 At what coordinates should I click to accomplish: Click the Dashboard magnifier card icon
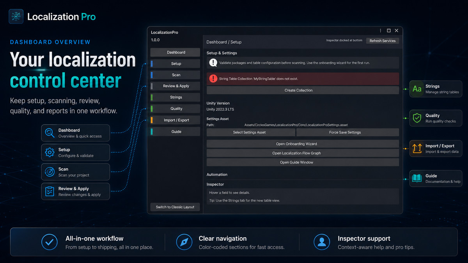coord(50,133)
